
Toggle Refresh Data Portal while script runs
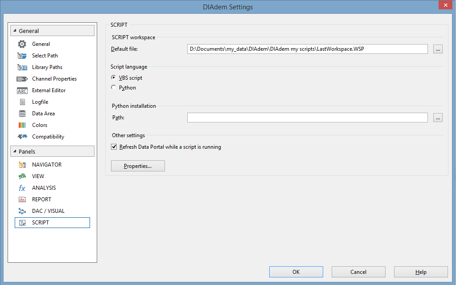point(114,147)
